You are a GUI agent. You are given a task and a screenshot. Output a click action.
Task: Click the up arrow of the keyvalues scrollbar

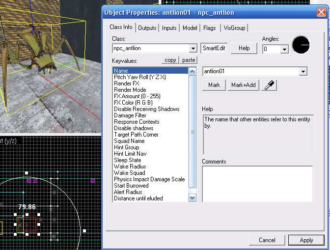(192, 72)
